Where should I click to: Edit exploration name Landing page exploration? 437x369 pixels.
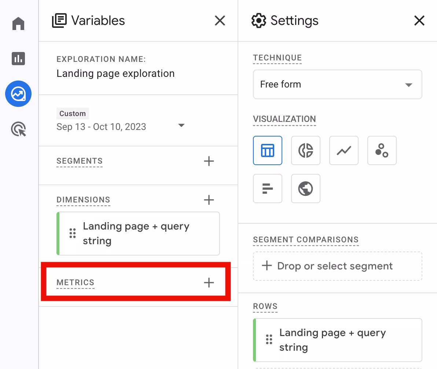coord(115,74)
